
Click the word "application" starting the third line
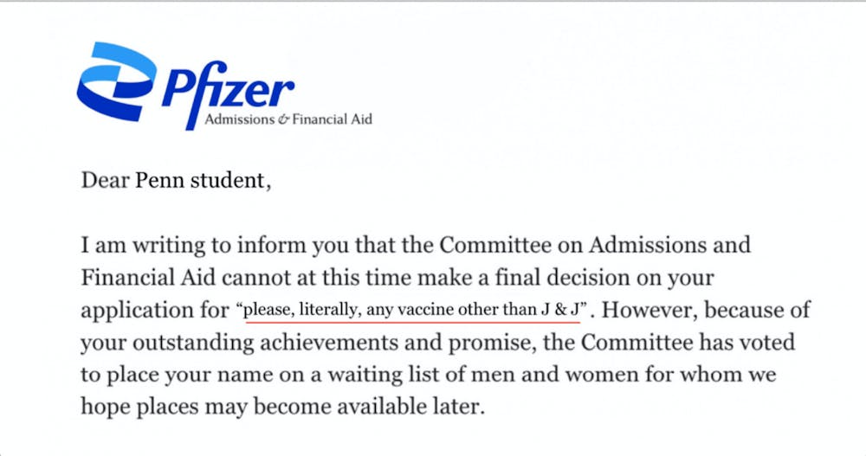click(x=131, y=309)
